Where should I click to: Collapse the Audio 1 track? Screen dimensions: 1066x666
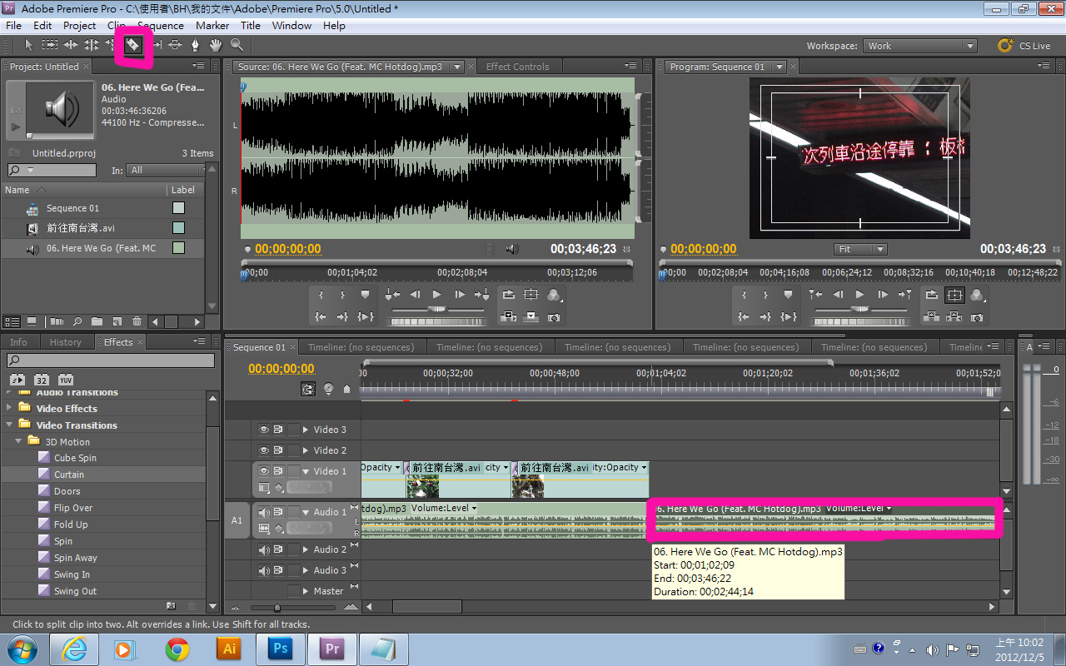(306, 512)
